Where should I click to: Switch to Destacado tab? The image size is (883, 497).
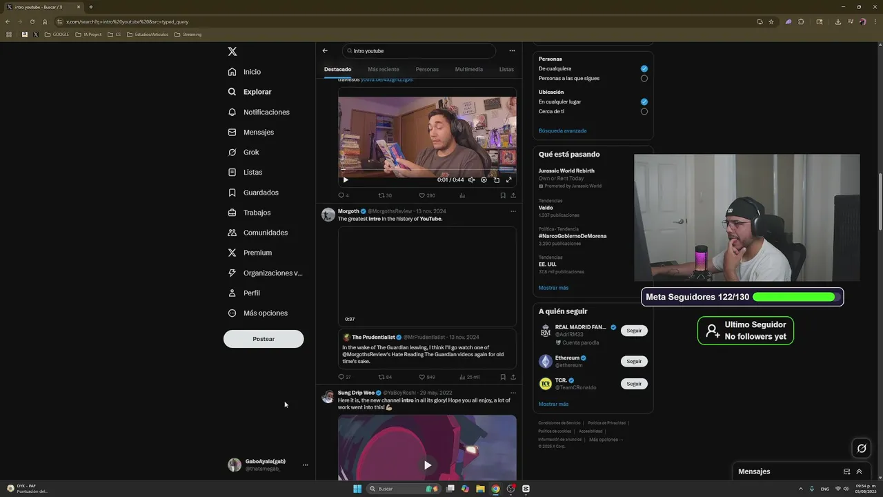pos(337,69)
